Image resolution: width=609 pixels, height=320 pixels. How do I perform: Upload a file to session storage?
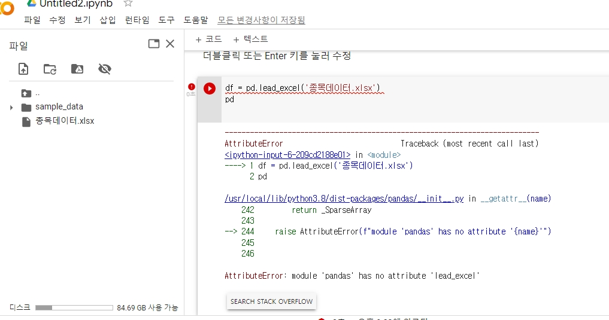pos(23,69)
